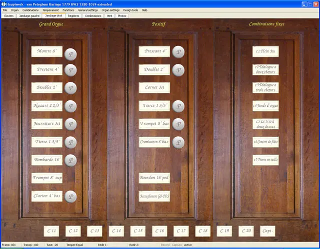Image resolution: width=320 pixels, height=249 pixels.
Task: Click the P knob beside Positif Tierce 1 3/5'
Action: 178,106
